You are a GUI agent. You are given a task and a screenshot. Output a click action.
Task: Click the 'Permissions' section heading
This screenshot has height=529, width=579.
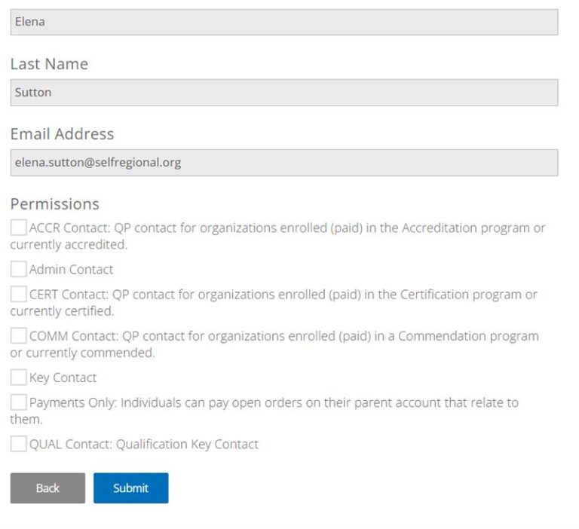coord(54,204)
